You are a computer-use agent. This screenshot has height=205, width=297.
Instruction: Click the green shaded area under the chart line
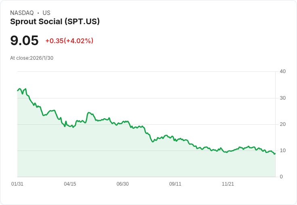(x=121, y=157)
